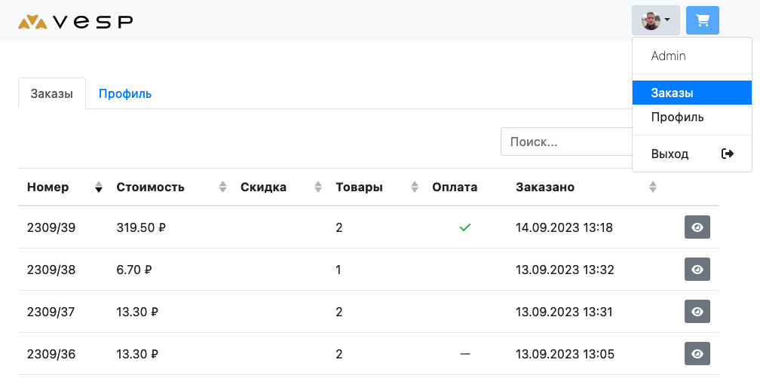The image size is (760, 378).
Task: Toggle sorting on Стоимость column
Action: [x=222, y=187]
